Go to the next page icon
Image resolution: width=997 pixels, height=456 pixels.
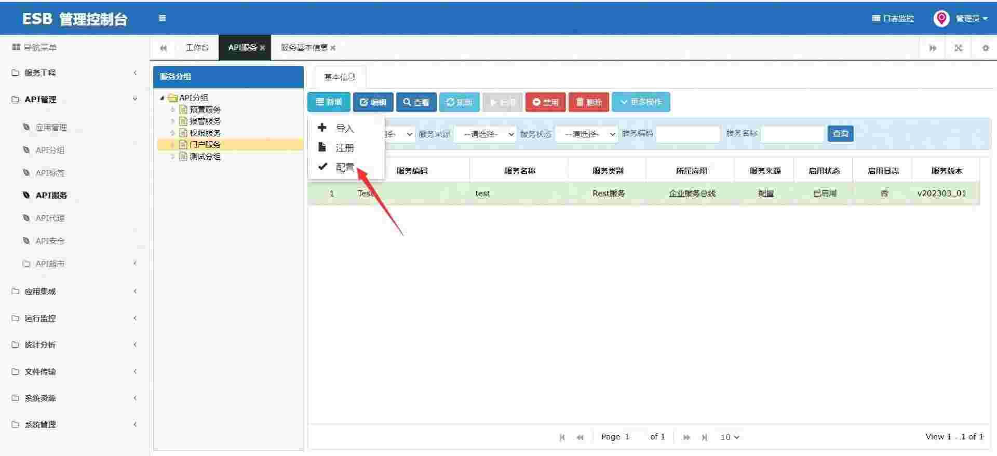tap(686, 437)
